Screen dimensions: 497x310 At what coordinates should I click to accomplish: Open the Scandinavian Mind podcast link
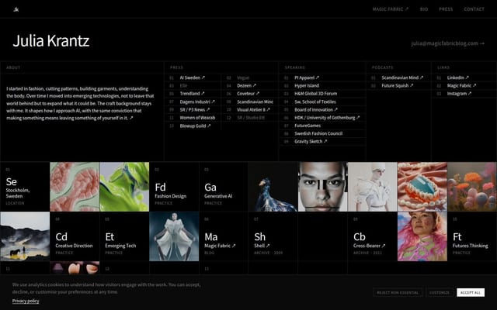click(402, 77)
